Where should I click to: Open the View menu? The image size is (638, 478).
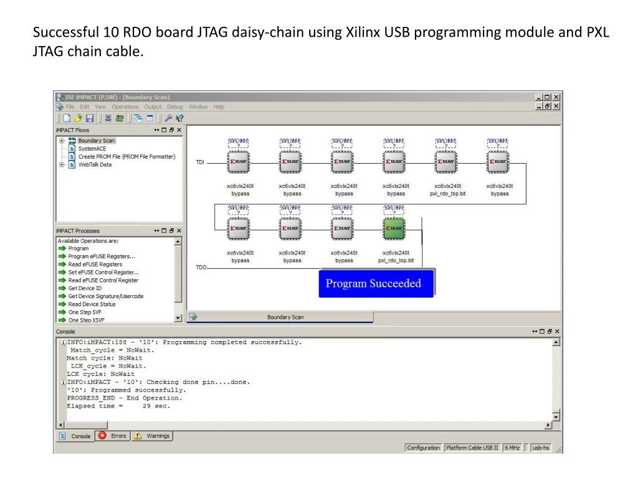[x=100, y=107]
